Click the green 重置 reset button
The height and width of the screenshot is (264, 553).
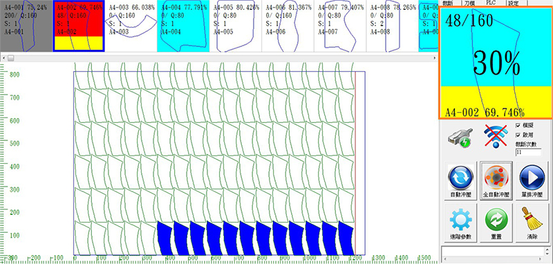coord(496,223)
